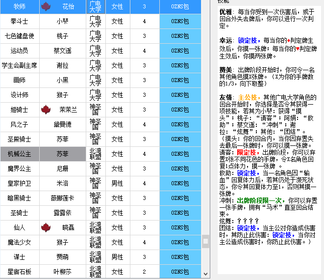Click the name cell 桃子
The height and width of the screenshot is (280, 324).
pyautogui.click(x=63, y=36)
